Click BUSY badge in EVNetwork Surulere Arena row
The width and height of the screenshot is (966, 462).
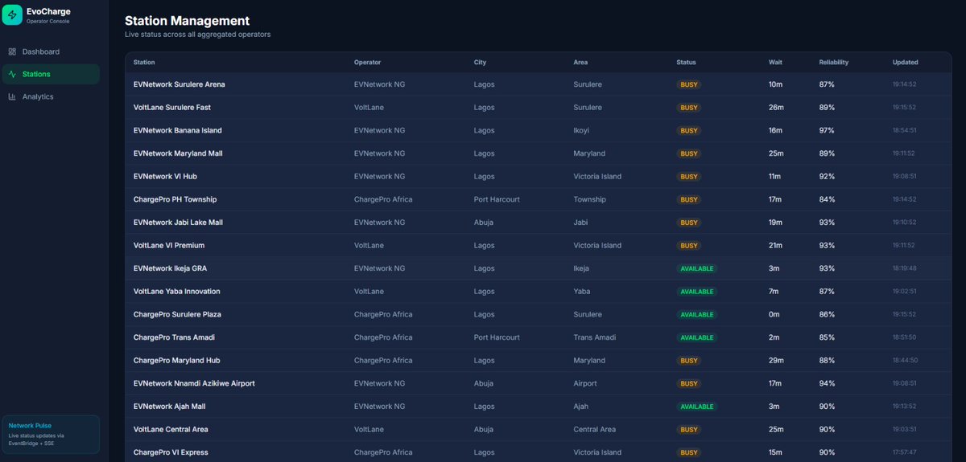(x=689, y=84)
